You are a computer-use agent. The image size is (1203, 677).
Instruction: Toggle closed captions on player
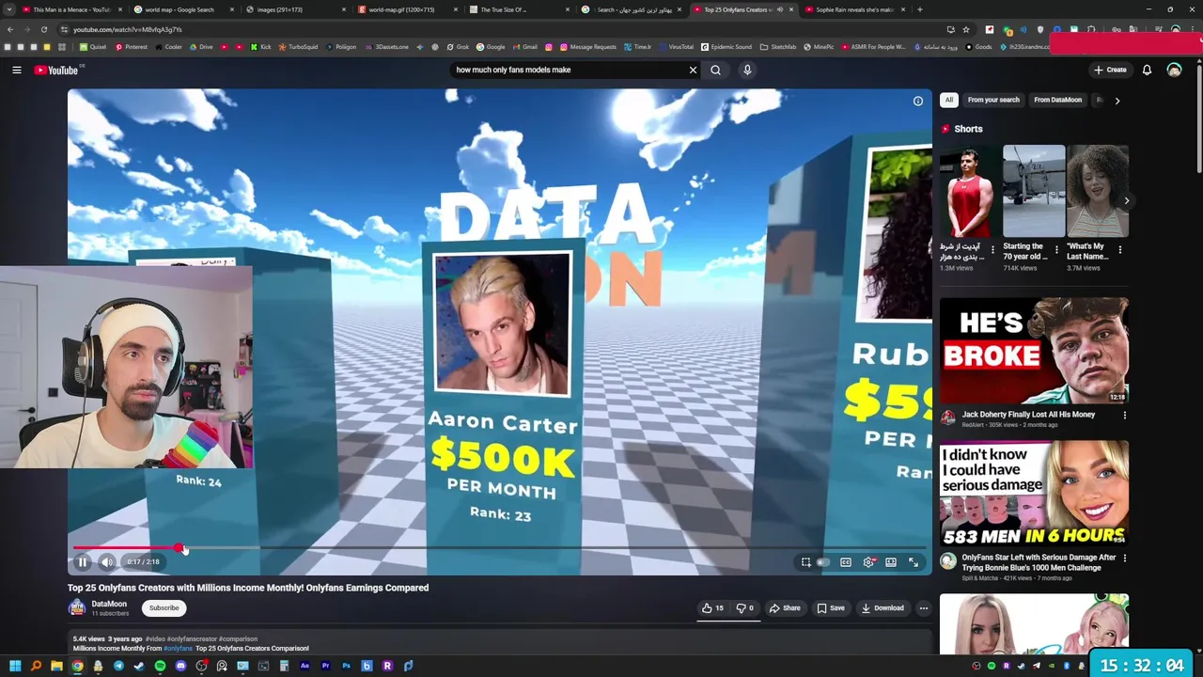point(846,562)
